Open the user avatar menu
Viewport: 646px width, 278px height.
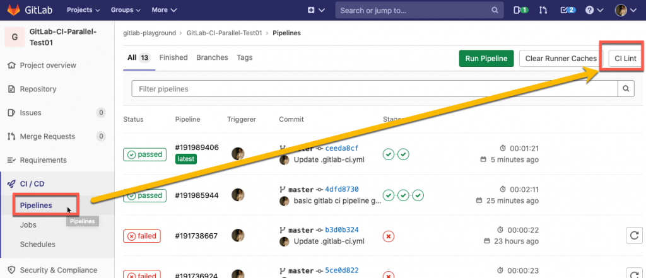pos(626,10)
